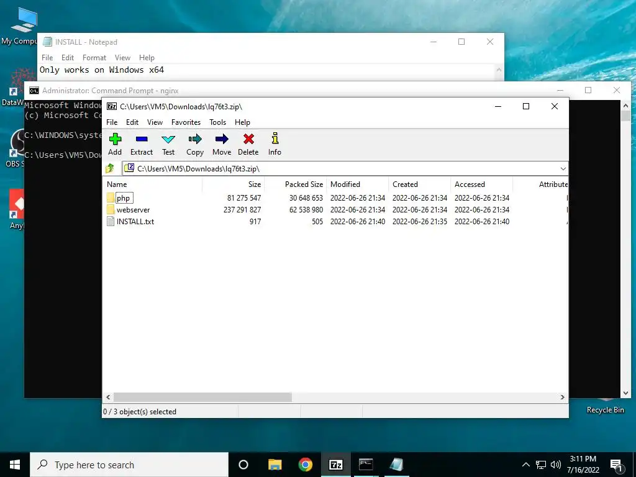The image size is (636, 477).
Task: Click the right arrow of 7-Zip horizontal scrollbar
Action: click(562, 397)
